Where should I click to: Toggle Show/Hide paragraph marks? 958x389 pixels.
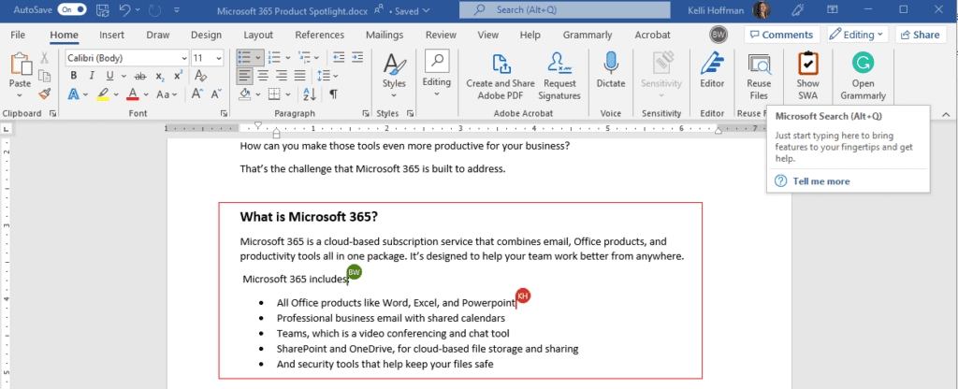click(334, 94)
